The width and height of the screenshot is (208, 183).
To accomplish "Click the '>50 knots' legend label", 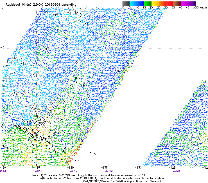I will (200, 8).
